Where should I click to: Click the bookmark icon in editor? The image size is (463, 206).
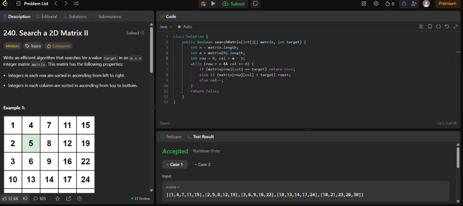coord(430,27)
